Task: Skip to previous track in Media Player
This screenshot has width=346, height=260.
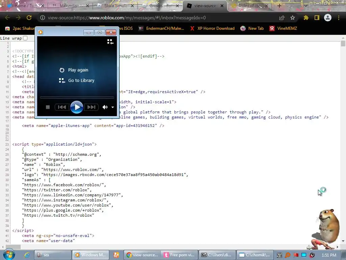Action: [x=62, y=107]
